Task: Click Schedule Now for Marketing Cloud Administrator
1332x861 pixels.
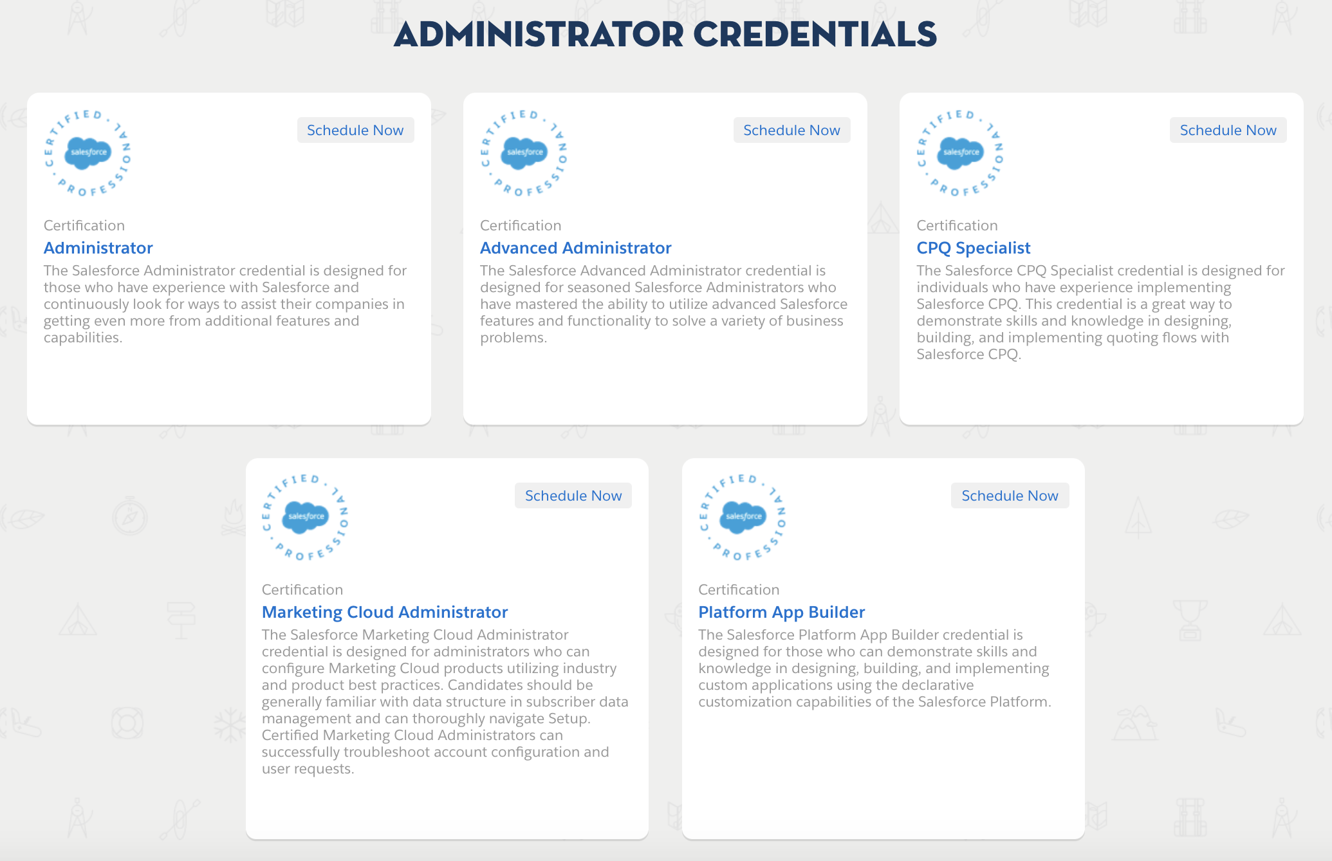Action: (x=575, y=497)
